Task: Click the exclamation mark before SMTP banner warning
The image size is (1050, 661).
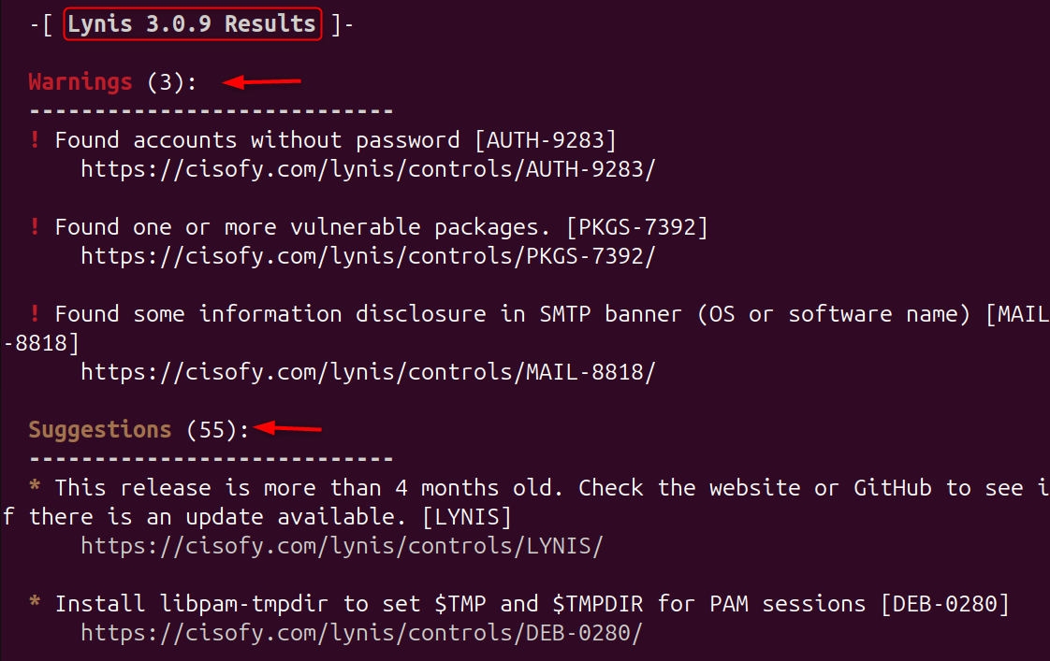Action: pos(35,314)
